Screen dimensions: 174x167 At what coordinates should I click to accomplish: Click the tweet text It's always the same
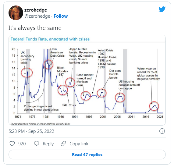pos(35,28)
